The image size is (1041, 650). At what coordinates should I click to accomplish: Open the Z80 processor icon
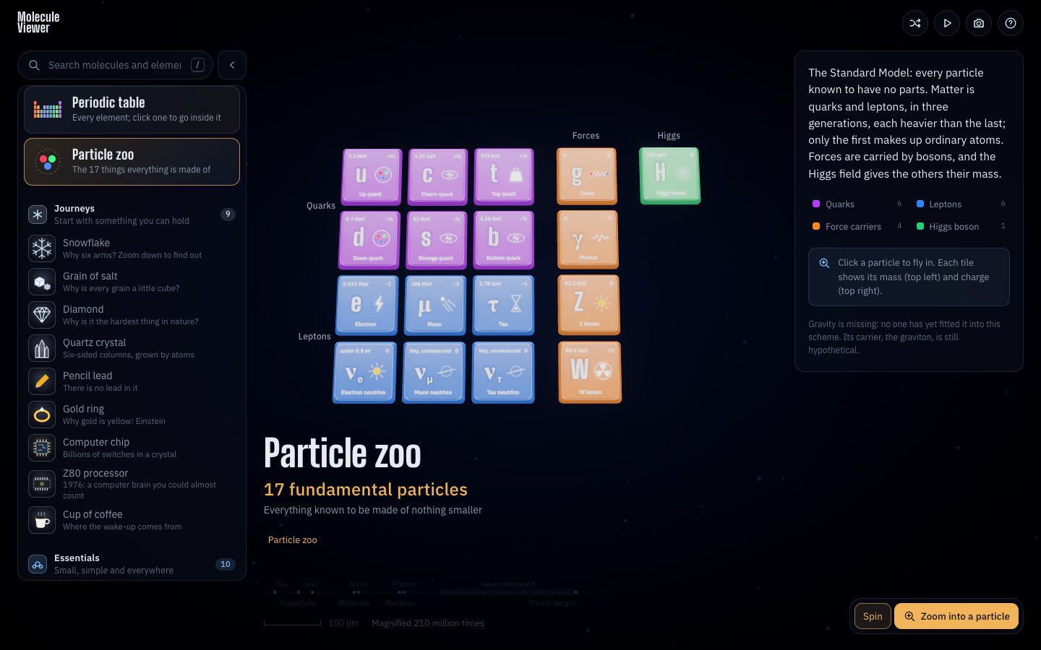pyautogui.click(x=42, y=484)
